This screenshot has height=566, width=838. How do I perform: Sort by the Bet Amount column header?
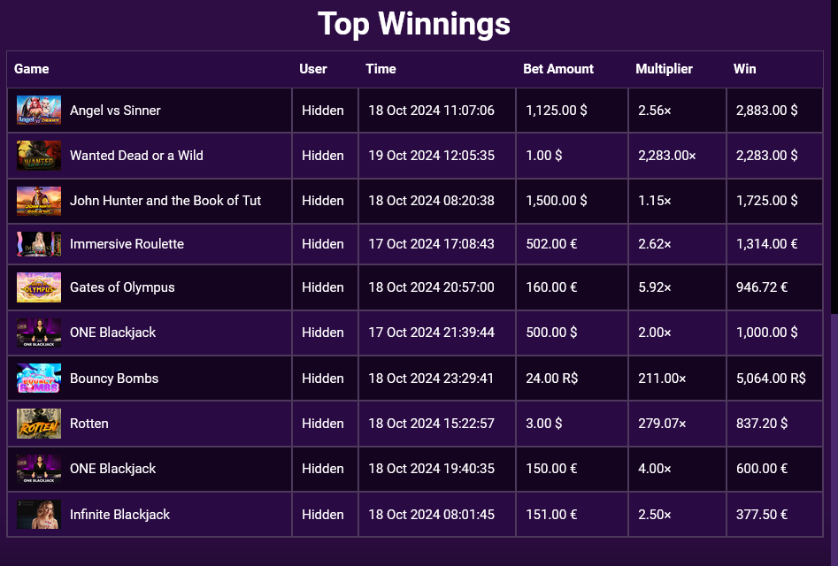[558, 69]
